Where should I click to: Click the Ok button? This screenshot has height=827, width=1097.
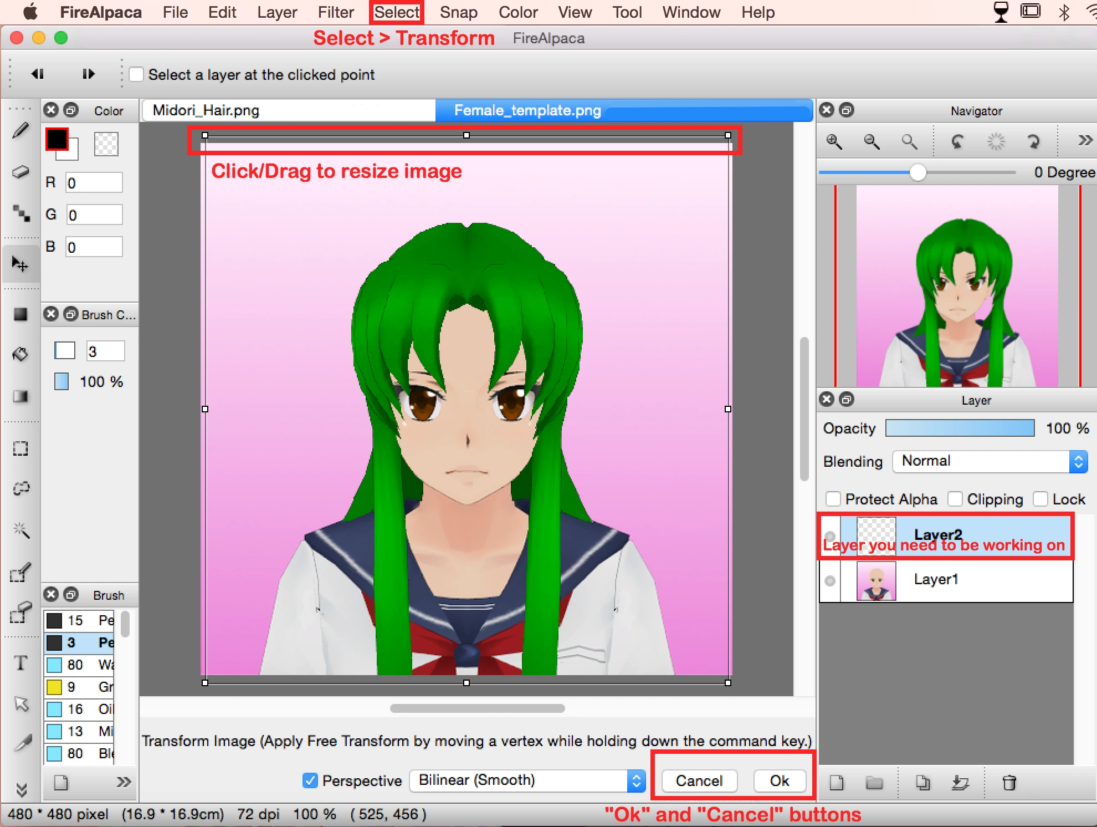779,780
